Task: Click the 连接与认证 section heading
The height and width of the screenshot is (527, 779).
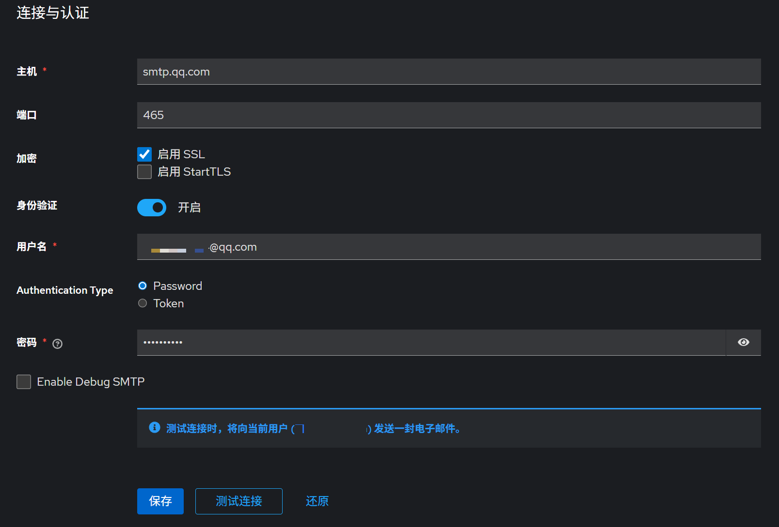Action: click(53, 13)
